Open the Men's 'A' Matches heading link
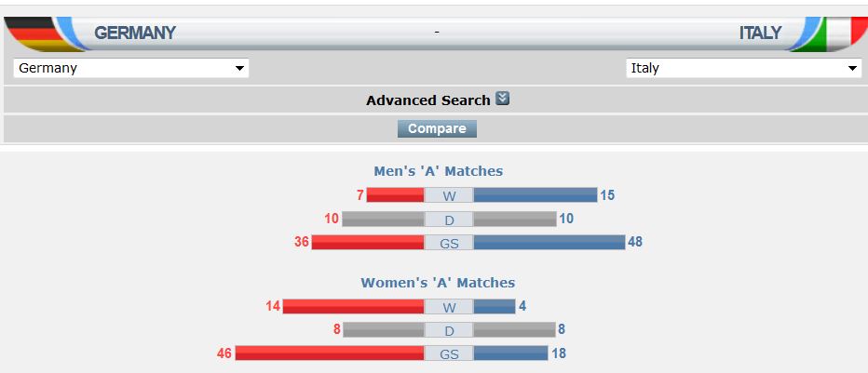868x373 pixels. click(438, 171)
